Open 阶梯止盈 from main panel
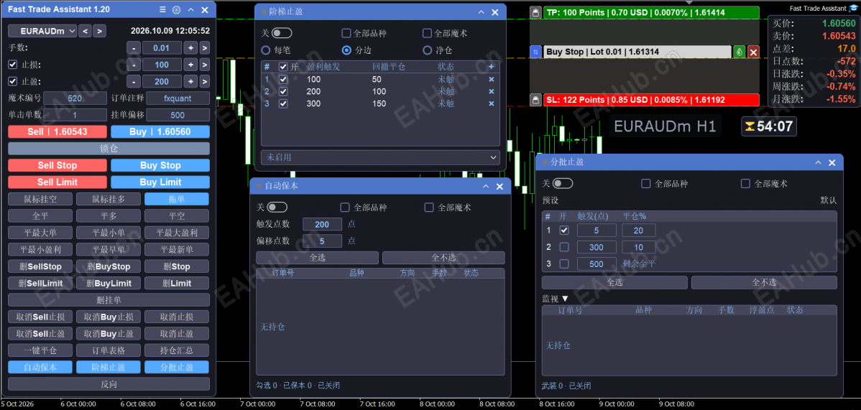The image size is (861, 410). pyautogui.click(x=109, y=367)
